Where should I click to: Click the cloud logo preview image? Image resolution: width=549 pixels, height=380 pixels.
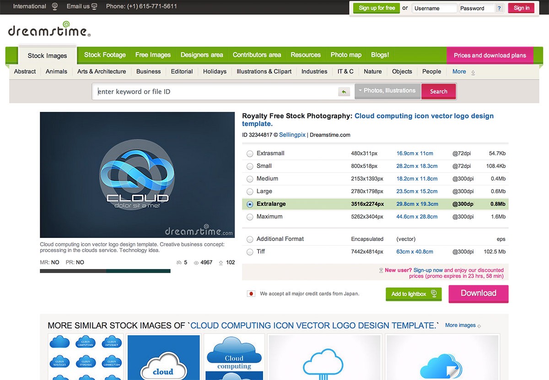pos(137,175)
